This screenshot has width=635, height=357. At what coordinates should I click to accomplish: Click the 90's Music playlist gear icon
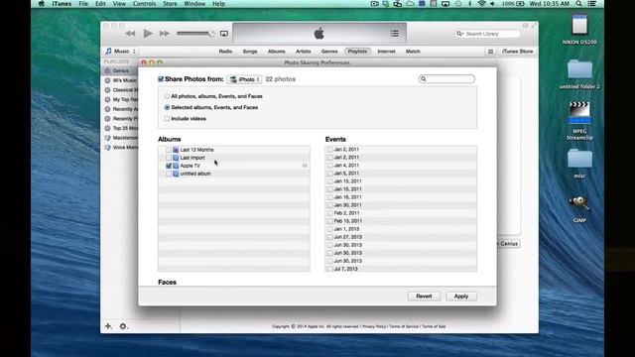coord(107,80)
